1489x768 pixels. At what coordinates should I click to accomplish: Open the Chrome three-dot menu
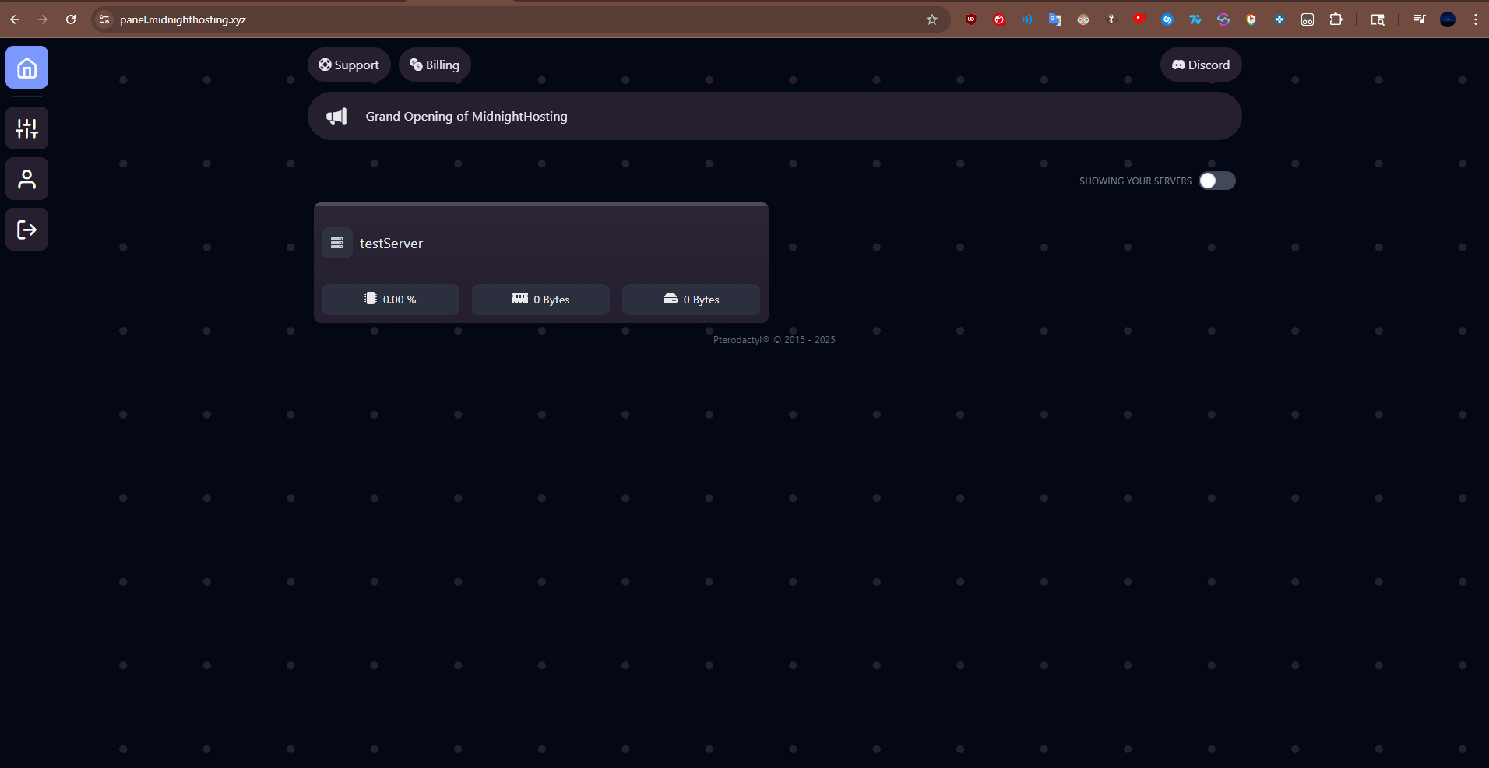pos(1475,19)
